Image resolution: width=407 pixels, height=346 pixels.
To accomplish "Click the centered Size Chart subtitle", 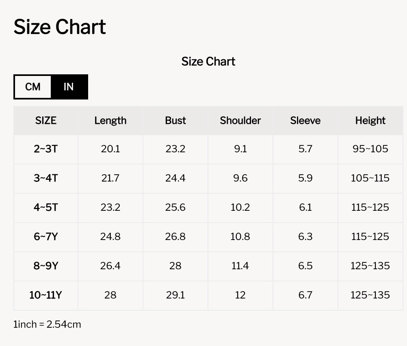I will click(208, 61).
